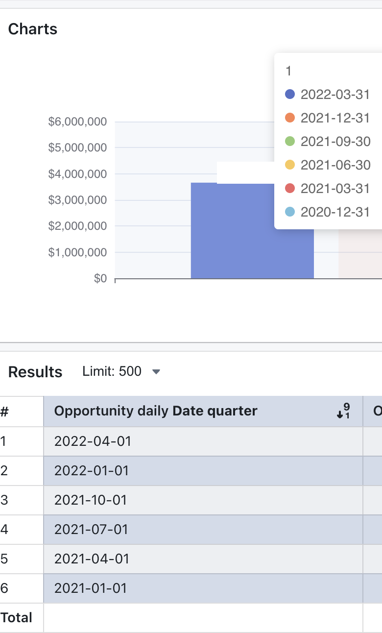Click the green legend dot for 2021-09-30
Image resolution: width=382 pixels, height=633 pixels.
[x=290, y=141]
